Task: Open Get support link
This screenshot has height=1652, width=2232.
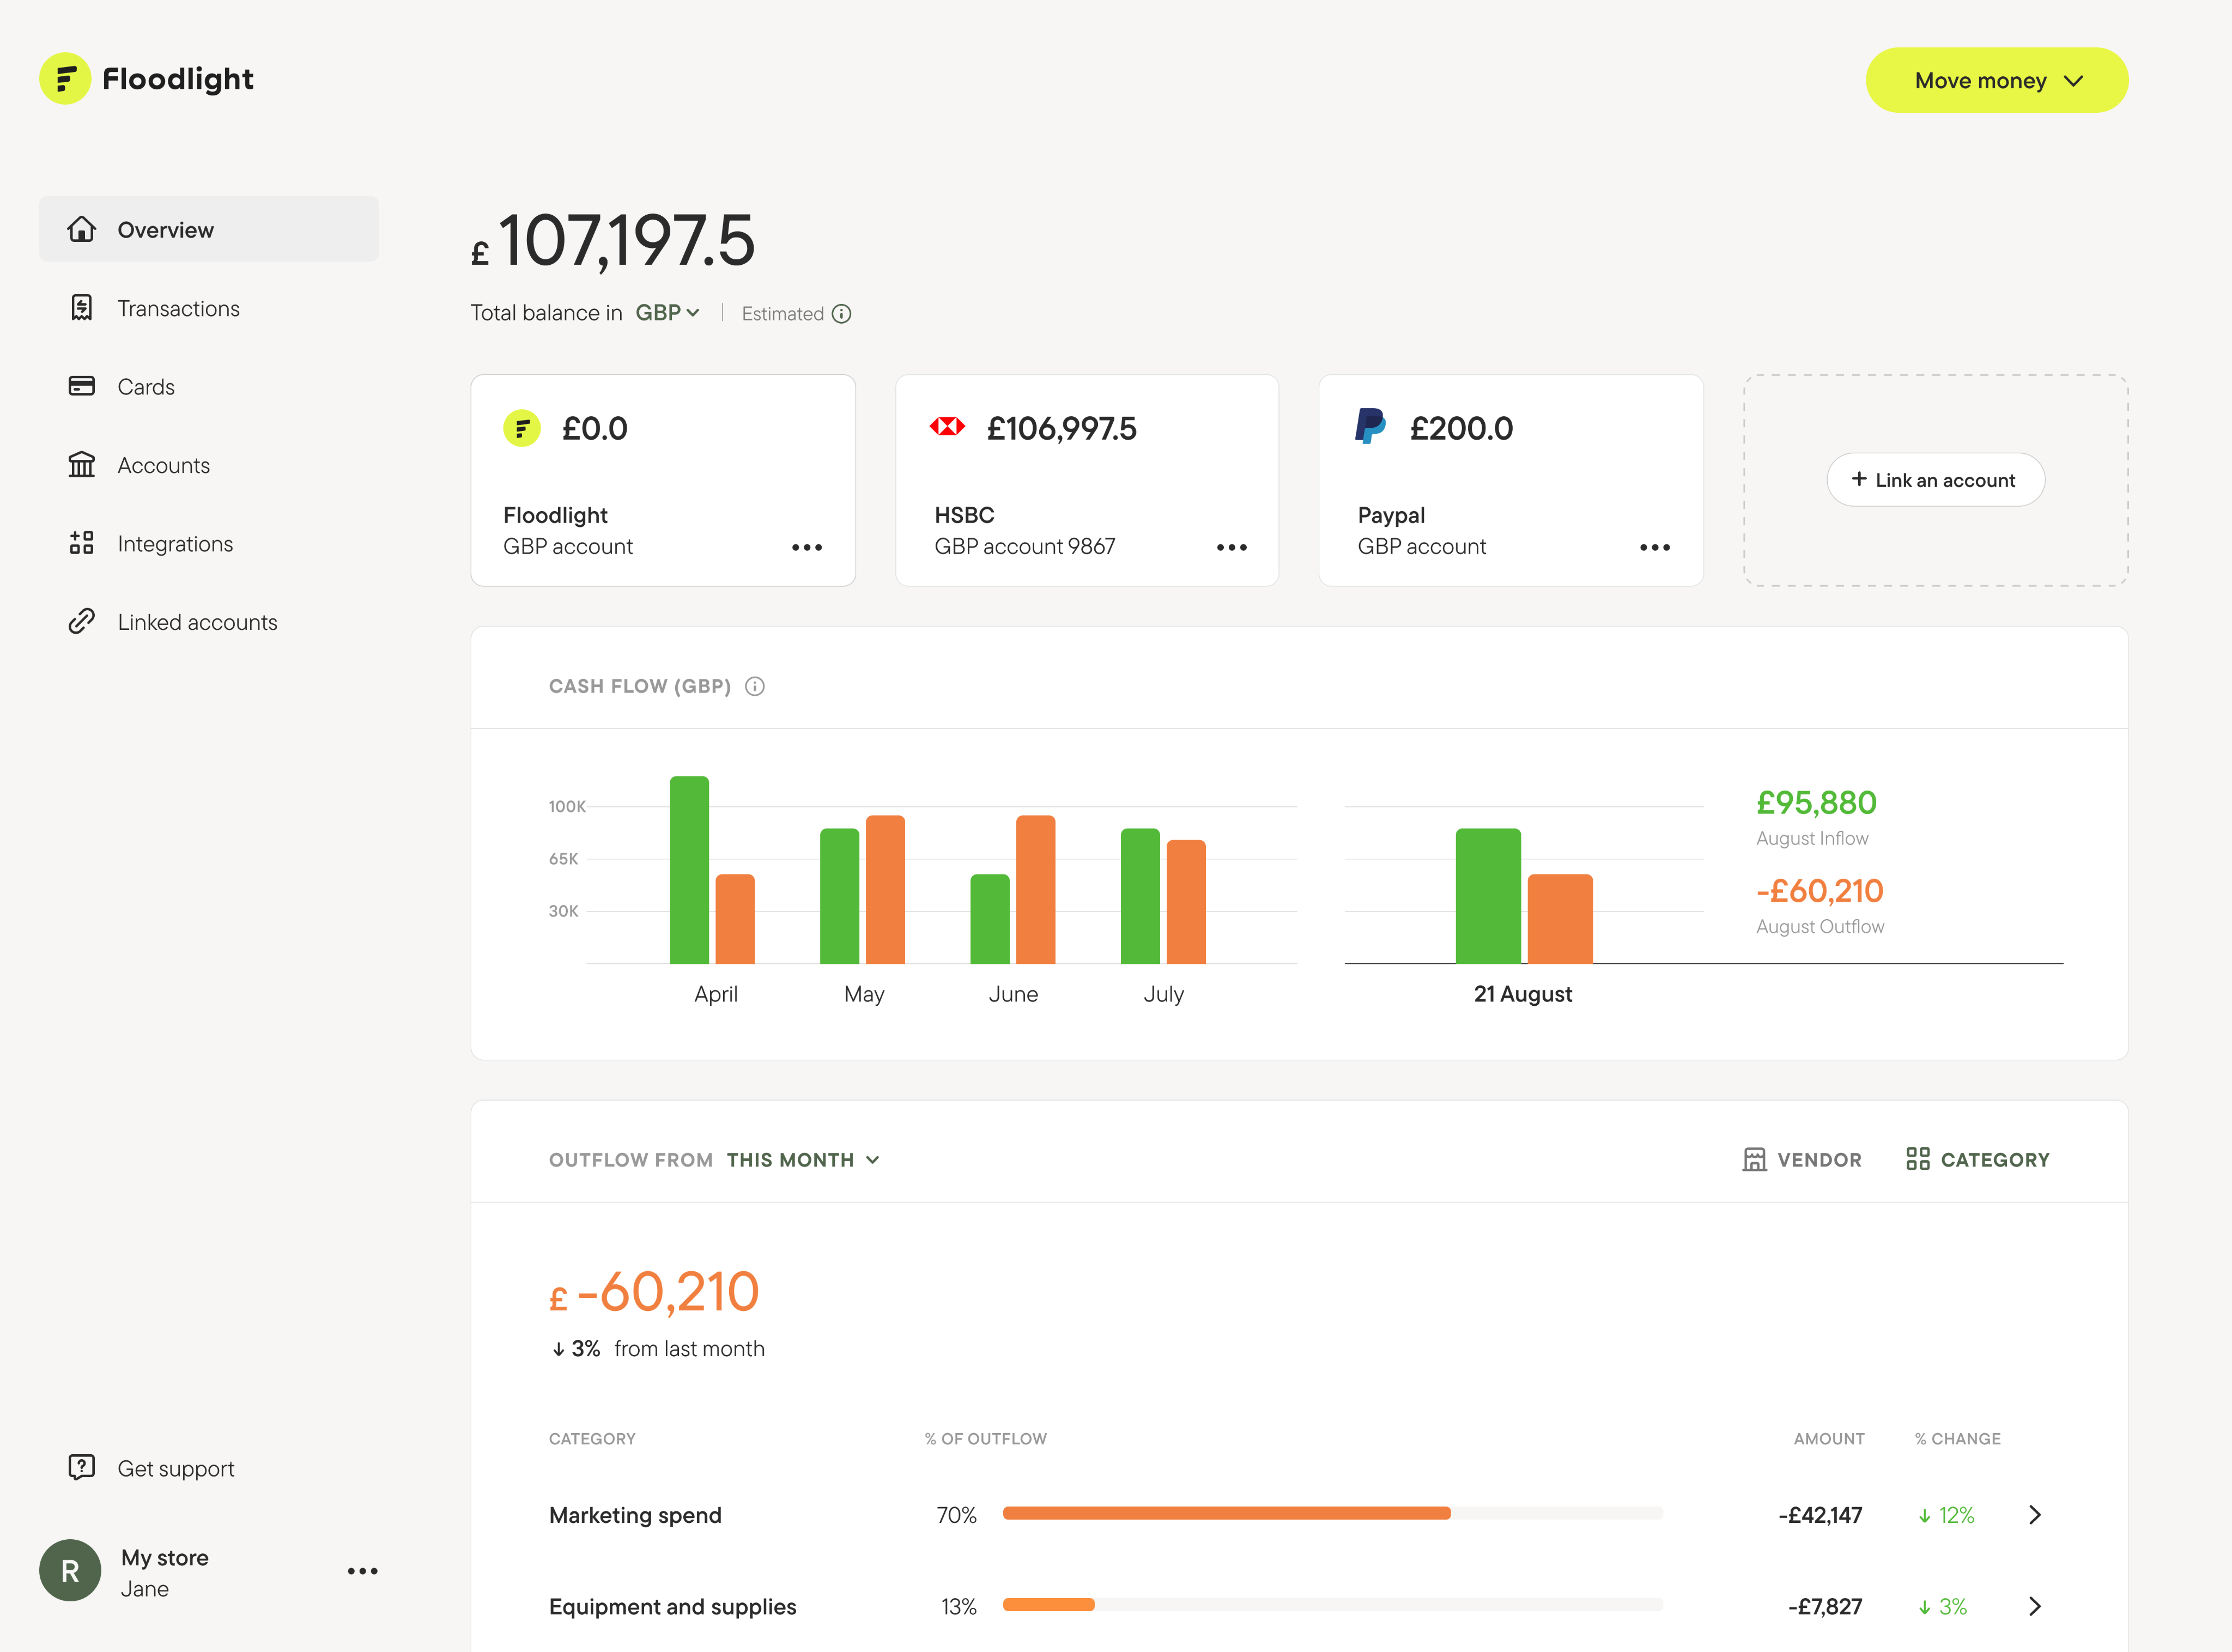Action: [209, 1468]
